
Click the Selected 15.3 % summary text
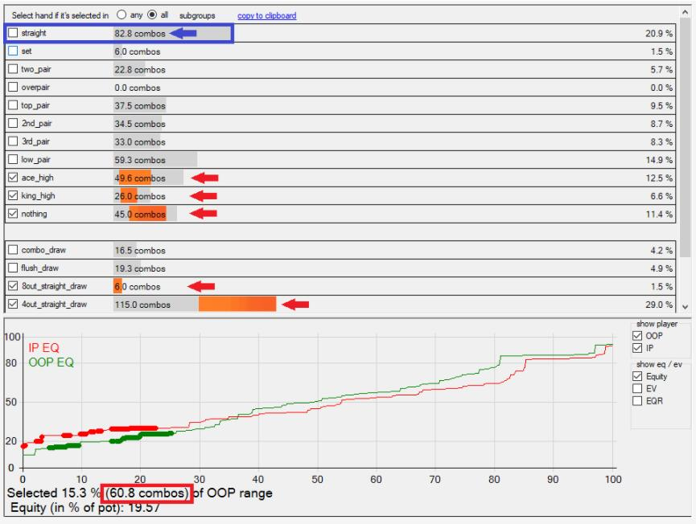click(140, 493)
